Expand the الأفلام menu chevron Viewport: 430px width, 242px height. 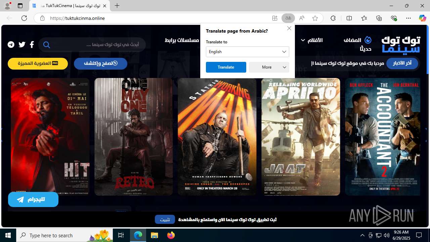point(303,40)
